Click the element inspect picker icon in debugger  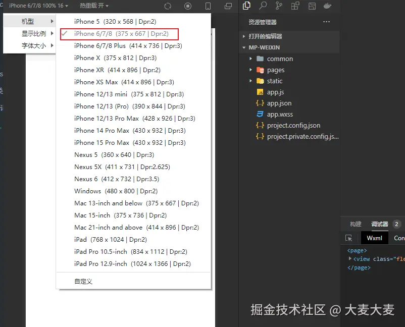point(348,238)
